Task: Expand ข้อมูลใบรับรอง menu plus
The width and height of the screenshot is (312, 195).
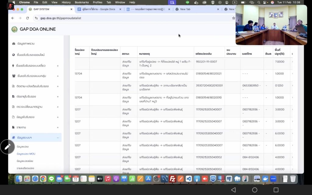Action: pos(58,117)
